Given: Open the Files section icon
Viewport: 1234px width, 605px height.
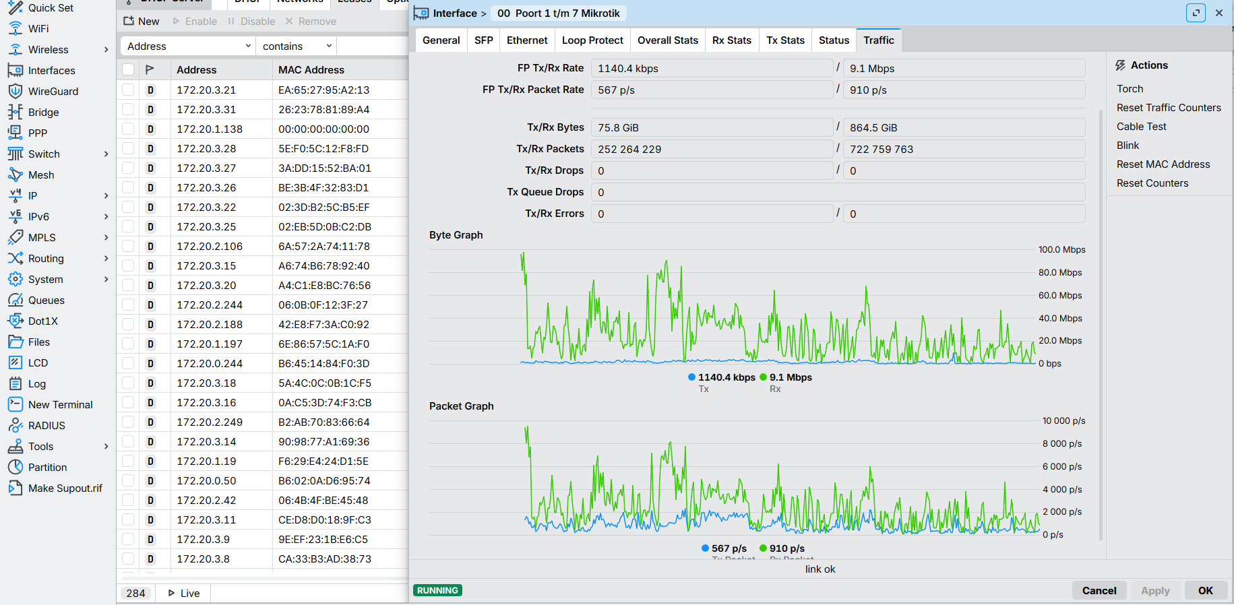Looking at the screenshot, I should click(x=16, y=342).
